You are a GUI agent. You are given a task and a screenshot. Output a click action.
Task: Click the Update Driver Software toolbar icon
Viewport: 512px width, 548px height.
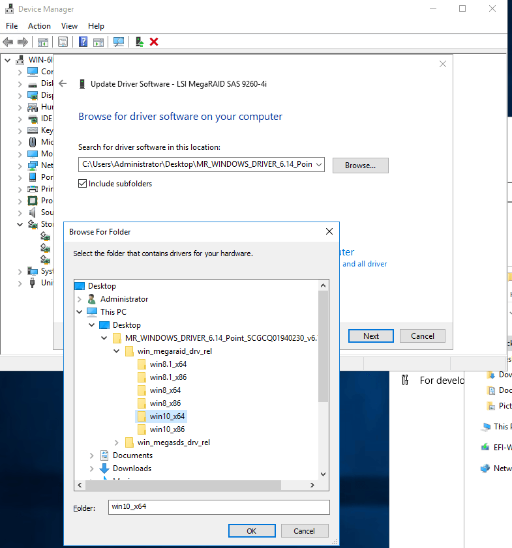click(139, 42)
